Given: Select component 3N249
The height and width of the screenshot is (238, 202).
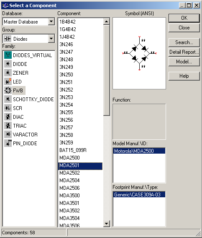Looking at the screenshot, I should pos(66,67).
